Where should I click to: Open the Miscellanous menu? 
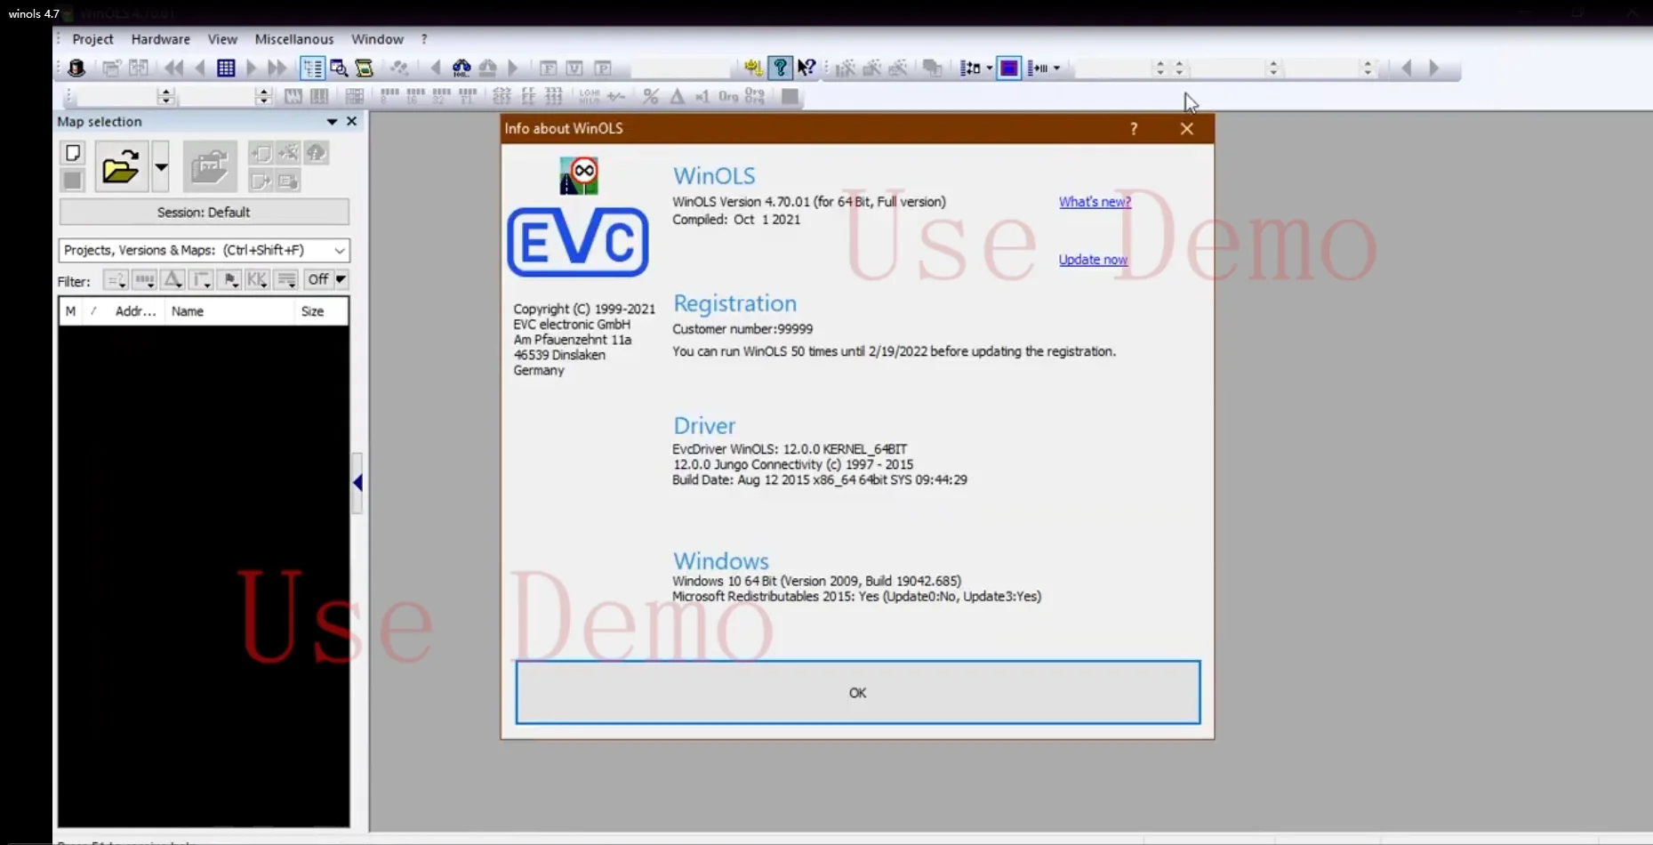pos(294,39)
